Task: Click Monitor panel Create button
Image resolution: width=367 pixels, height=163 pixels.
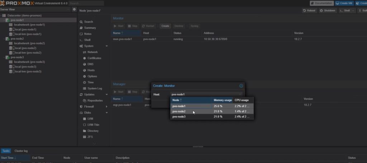Action: 165,26
